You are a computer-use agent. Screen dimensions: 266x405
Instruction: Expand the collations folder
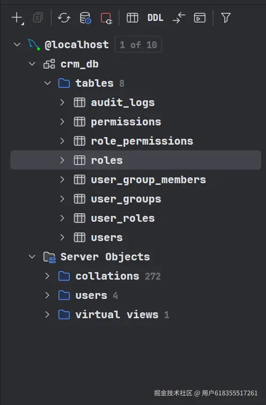point(47,276)
